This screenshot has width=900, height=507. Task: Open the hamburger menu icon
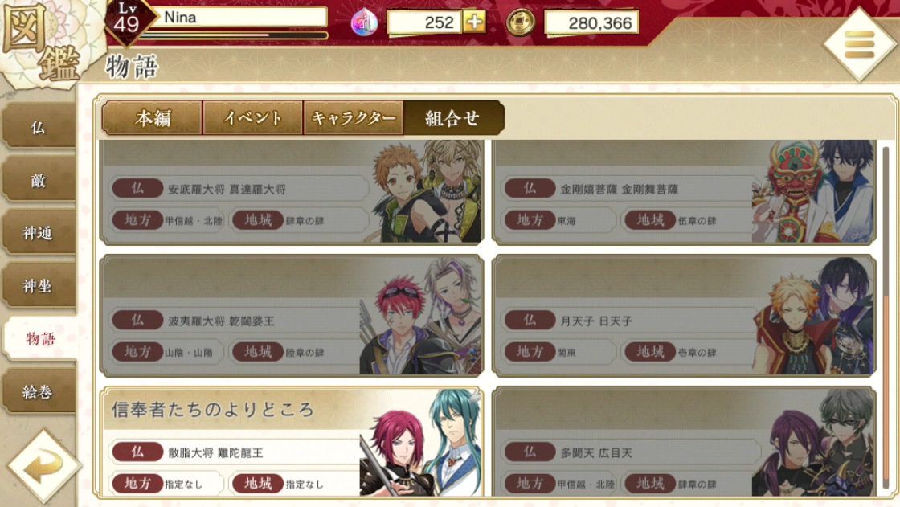coord(859,44)
